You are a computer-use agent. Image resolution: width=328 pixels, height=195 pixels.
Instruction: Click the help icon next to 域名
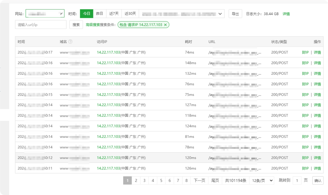coord(70,42)
